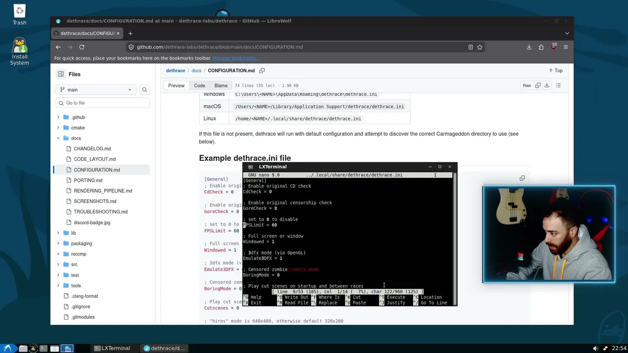The image size is (628, 353).
Task: Download the raw CONFIGURATION.md file
Action: point(547,85)
